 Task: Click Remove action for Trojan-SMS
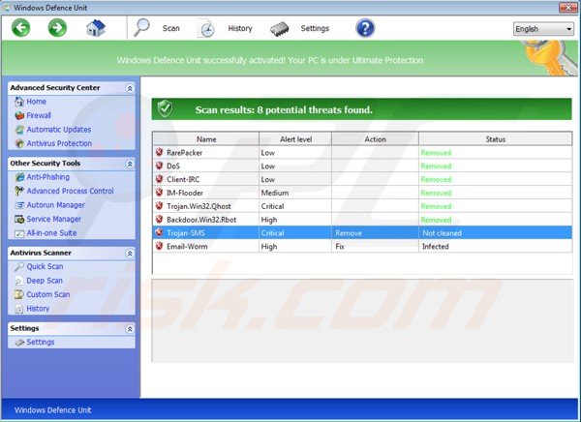point(347,233)
